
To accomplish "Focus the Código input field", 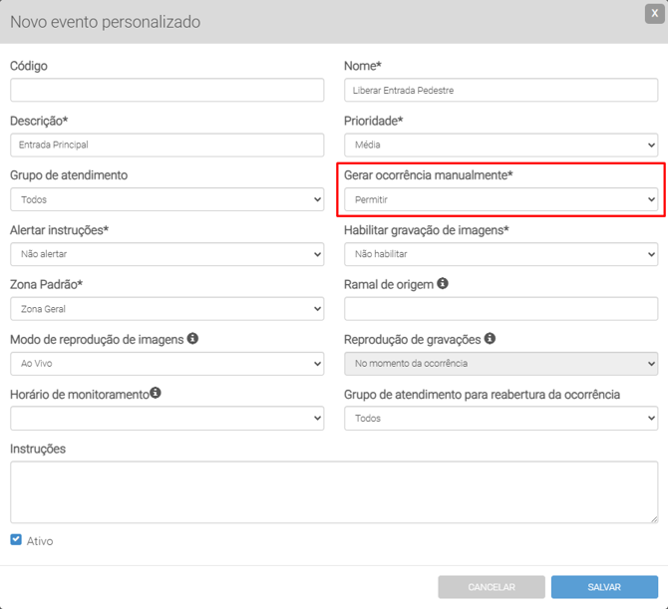I will [167, 90].
